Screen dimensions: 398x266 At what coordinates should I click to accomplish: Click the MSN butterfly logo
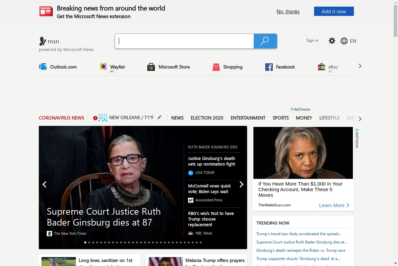pyautogui.click(x=43, y=41)
